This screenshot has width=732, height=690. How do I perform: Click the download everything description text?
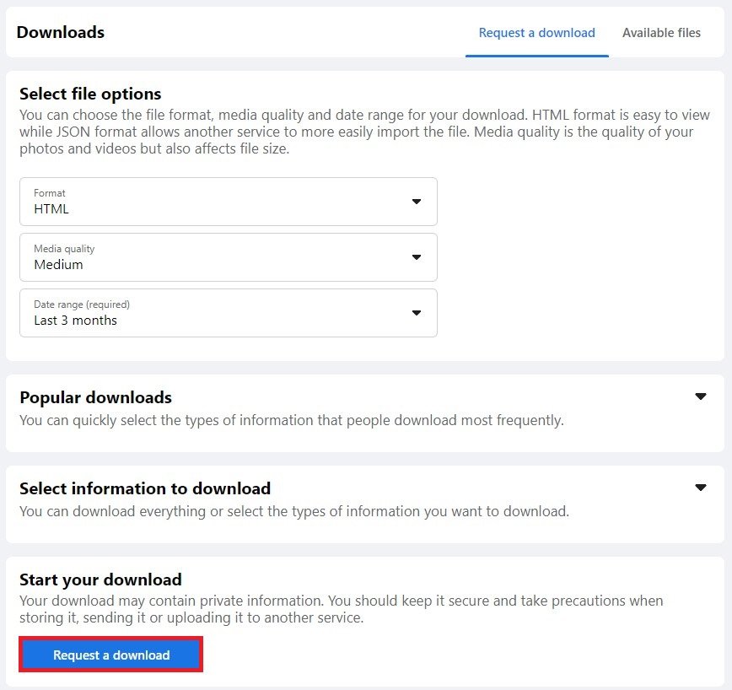point(294,511)
